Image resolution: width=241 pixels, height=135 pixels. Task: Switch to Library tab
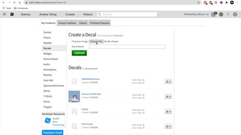pos(83,23)
